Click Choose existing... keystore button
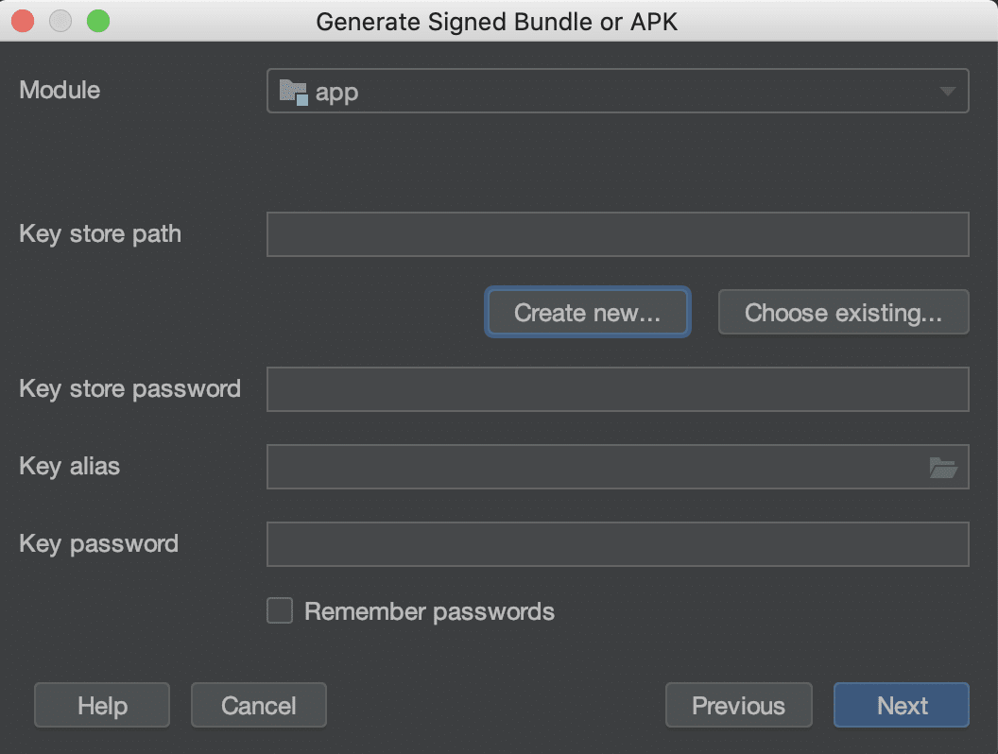Image resolution: width=998 pixels, height=754 pixels. pyautogui.click(x=843, y=313)
